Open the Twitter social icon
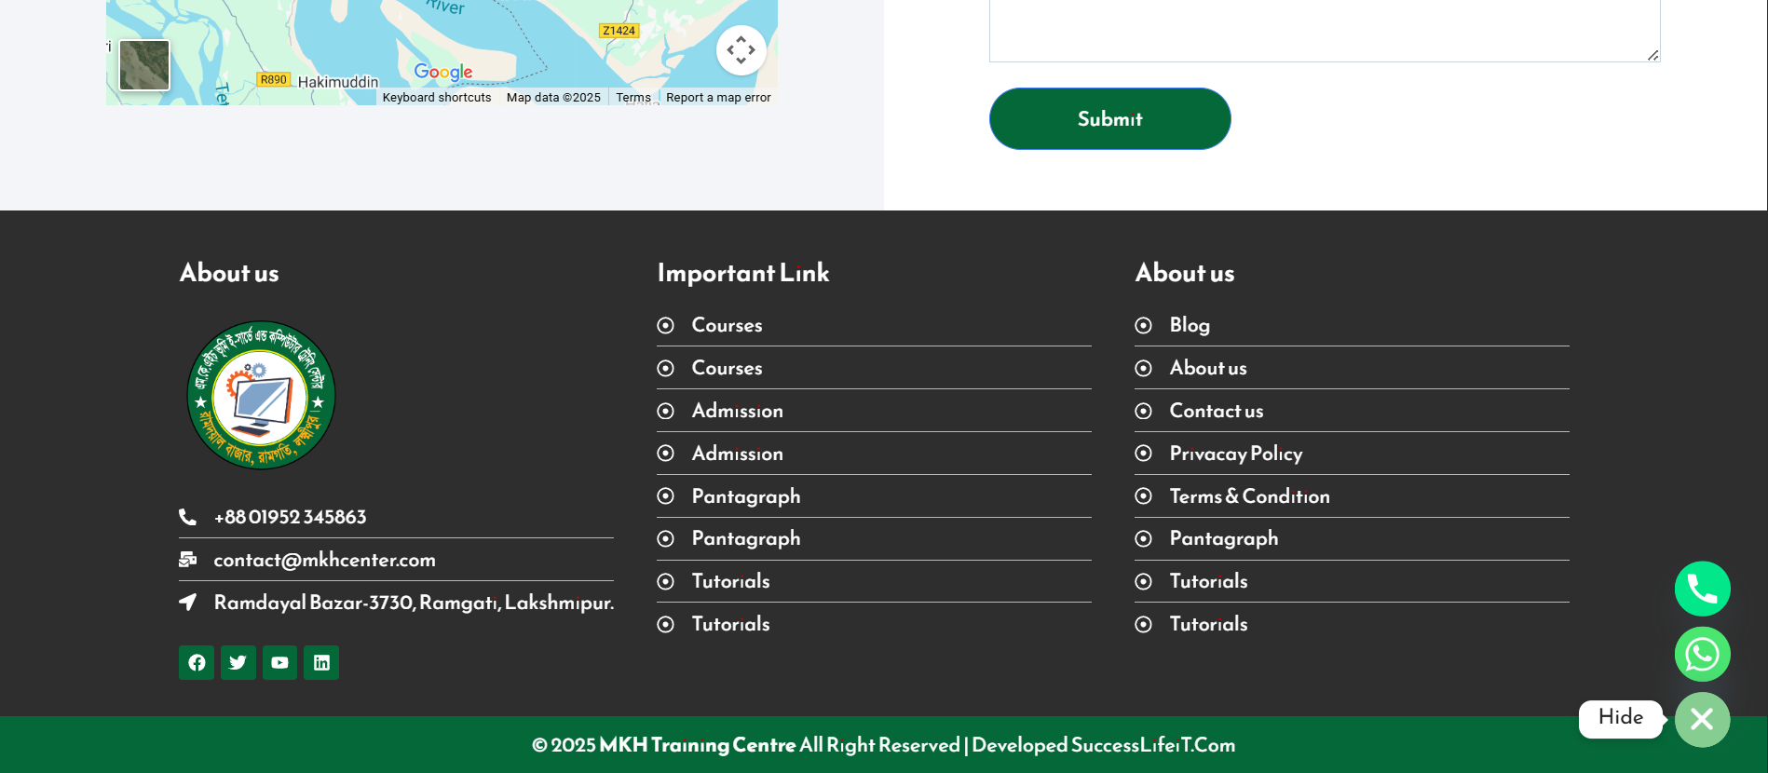This screenshot has width=1768, height=773. tap(238, 663)
